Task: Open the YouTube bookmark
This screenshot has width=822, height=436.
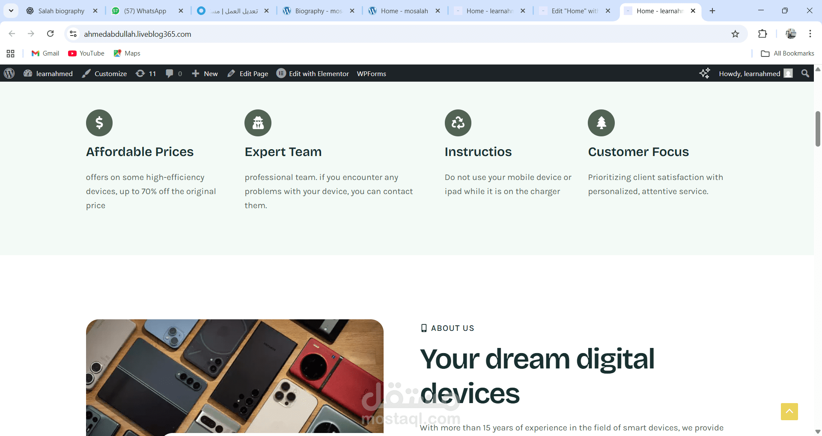Action: (86, 53)
